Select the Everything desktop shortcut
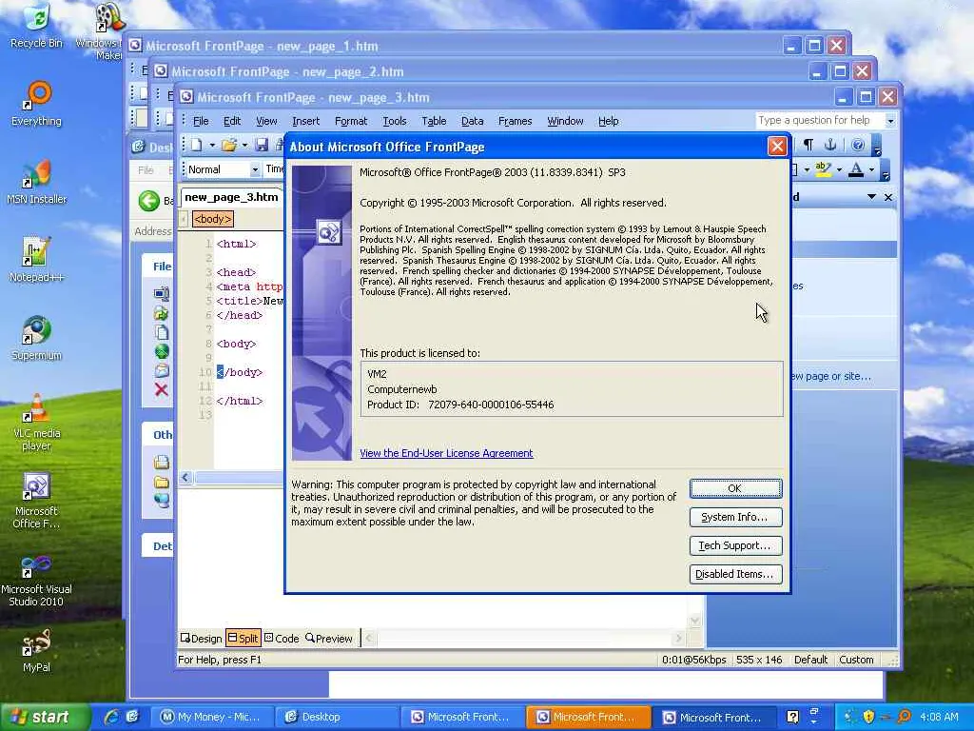974x731 pixels. 37,104
